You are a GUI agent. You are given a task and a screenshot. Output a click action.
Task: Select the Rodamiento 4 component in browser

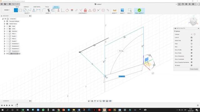(x=15, y=51)
